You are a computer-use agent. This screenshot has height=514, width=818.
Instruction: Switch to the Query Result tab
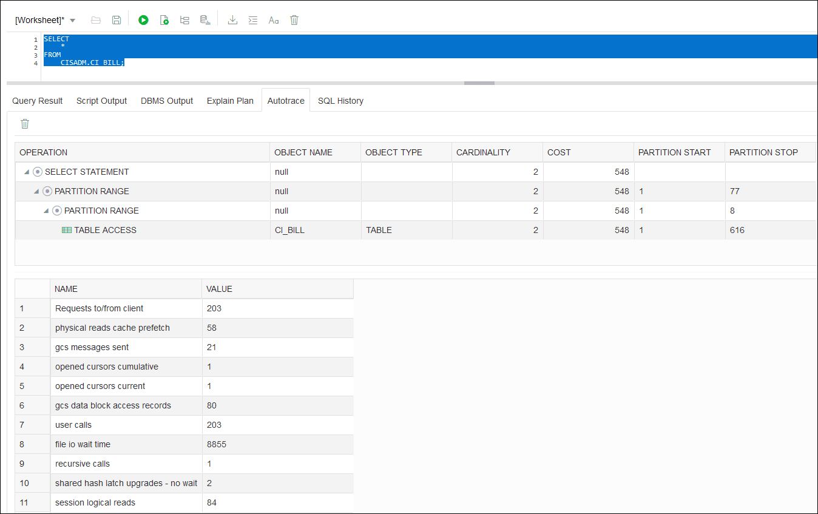pos(37,100)
